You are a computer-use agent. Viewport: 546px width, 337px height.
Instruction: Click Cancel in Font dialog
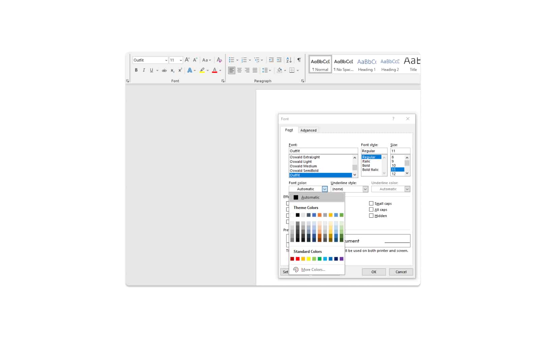401,272
